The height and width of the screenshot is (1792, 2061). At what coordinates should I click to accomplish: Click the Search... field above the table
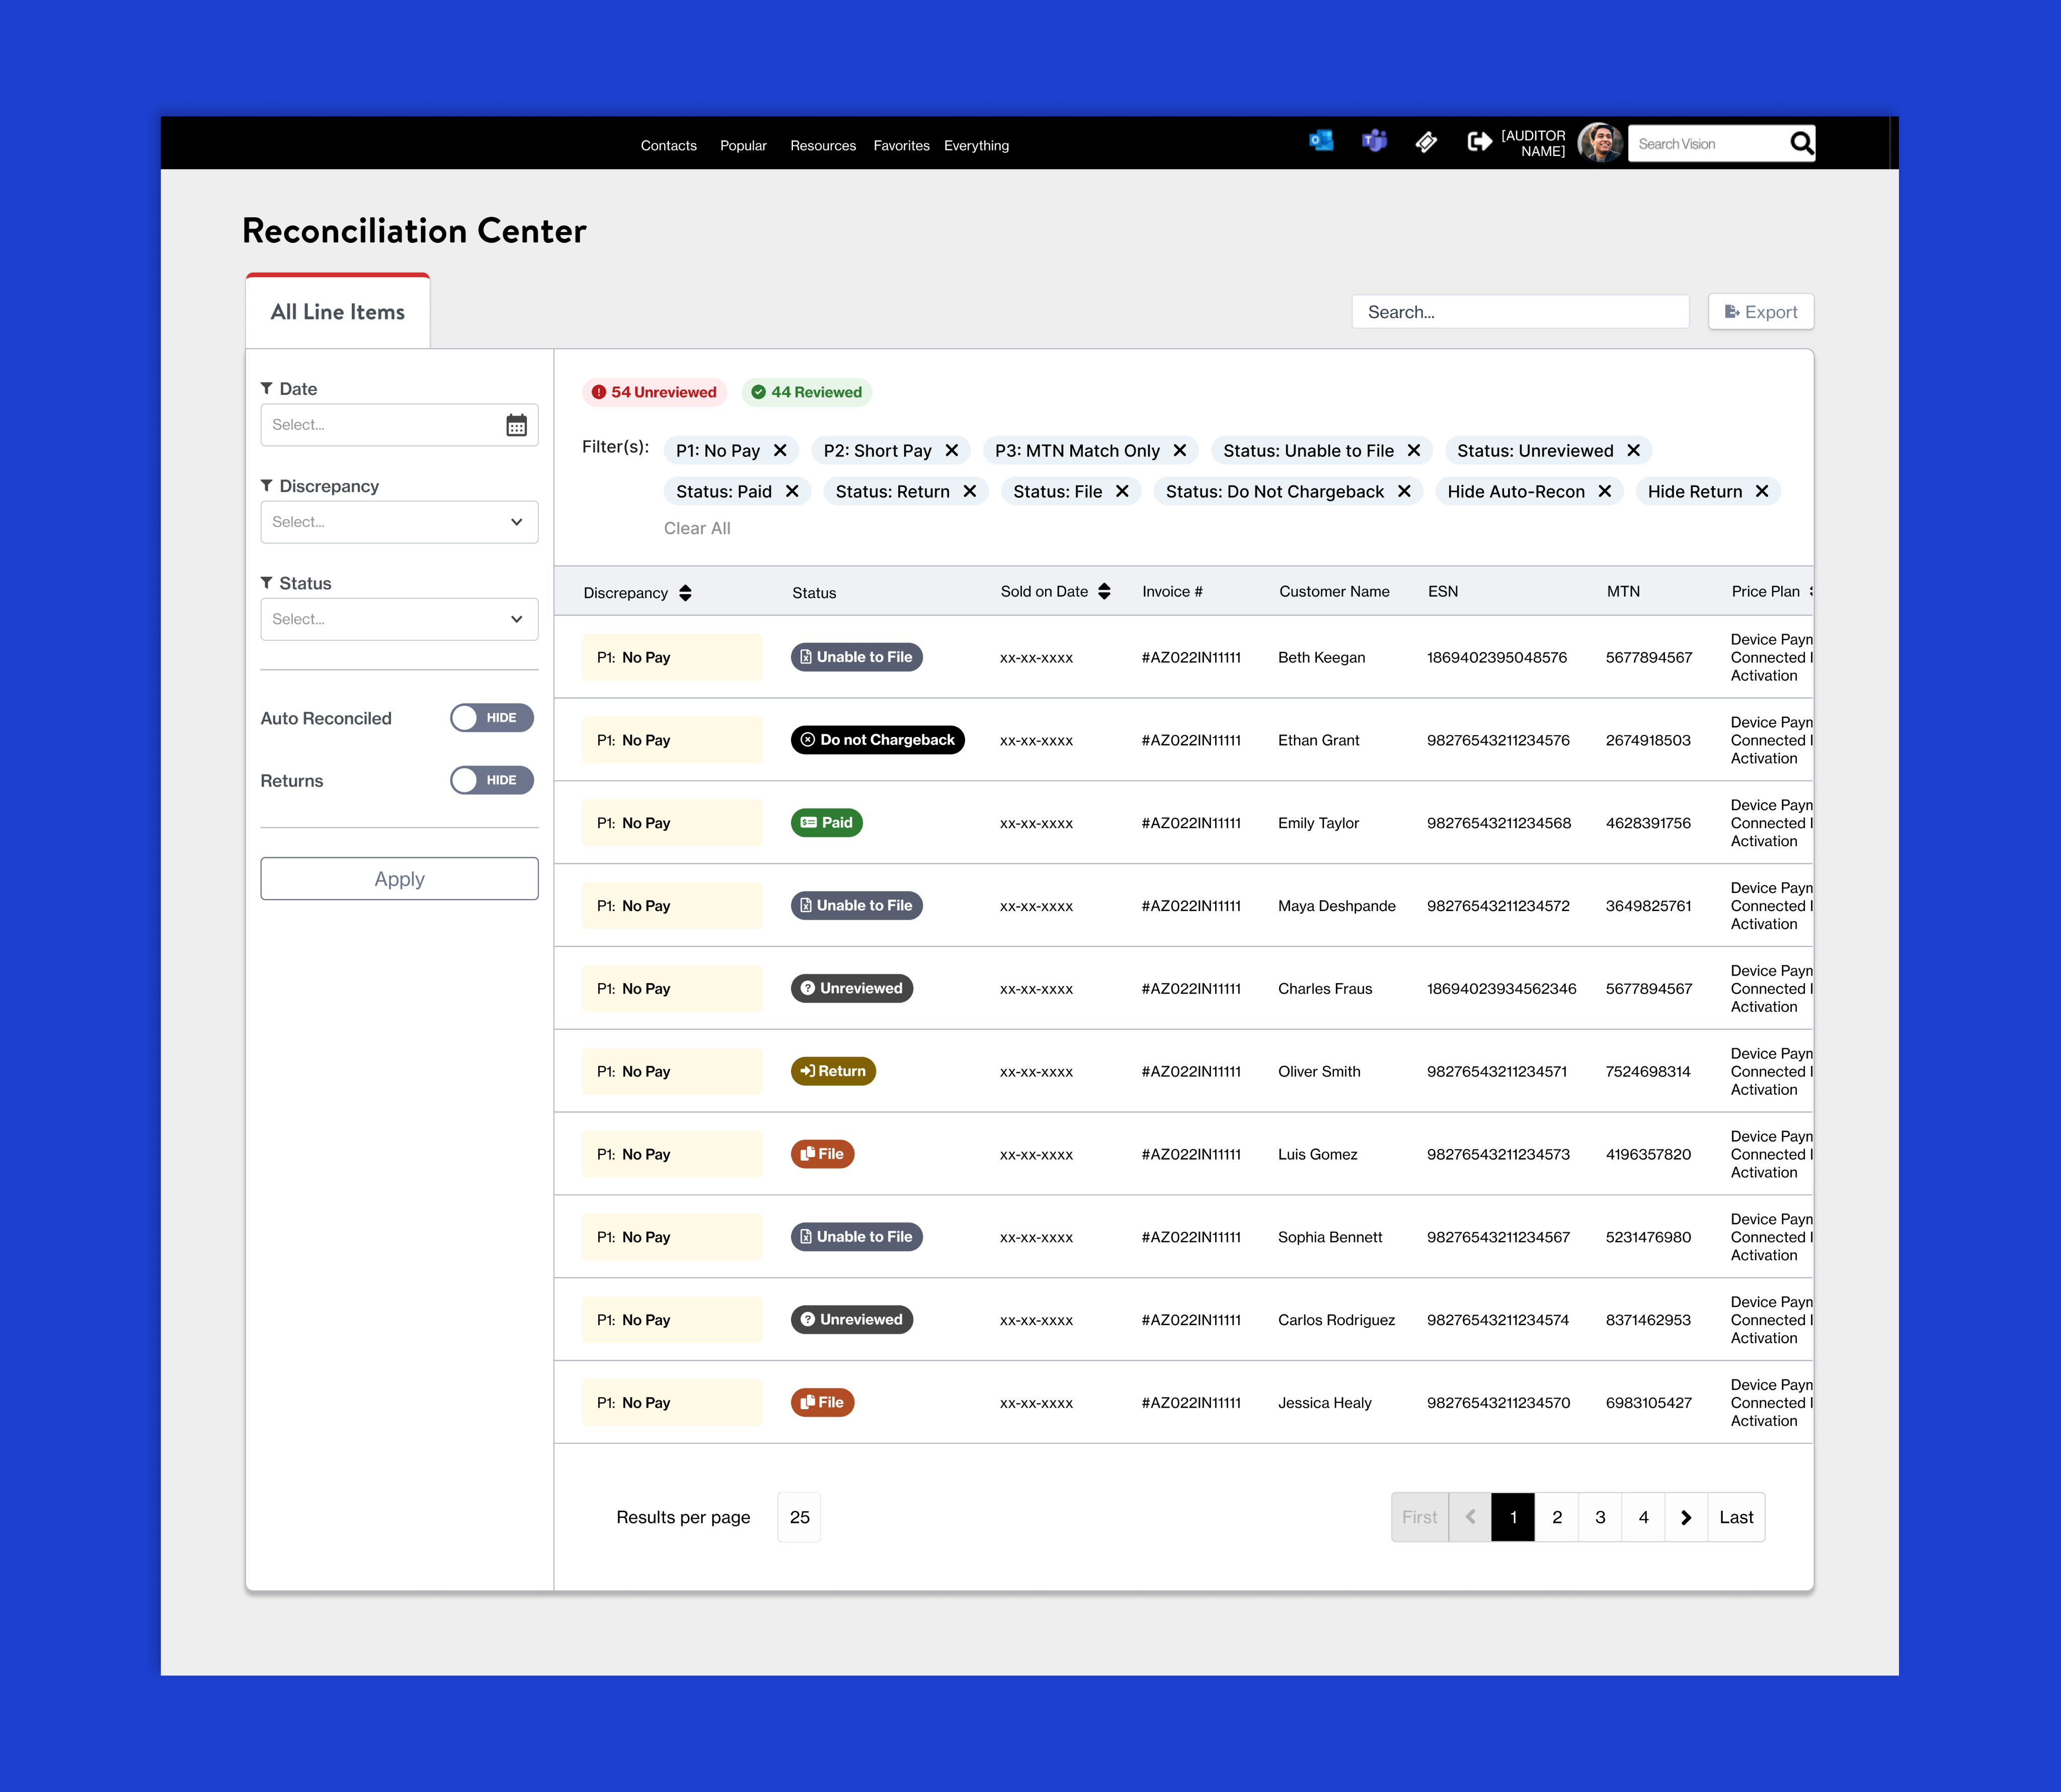[1520, 312]
